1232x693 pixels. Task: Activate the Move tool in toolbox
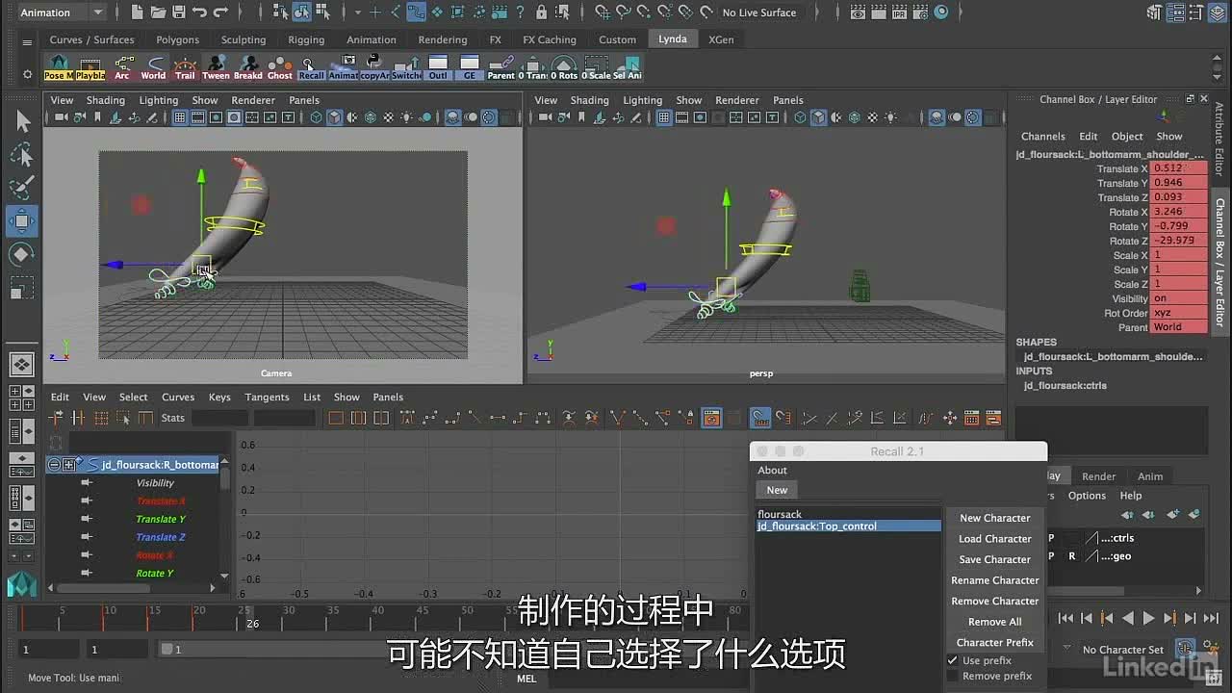22,221
